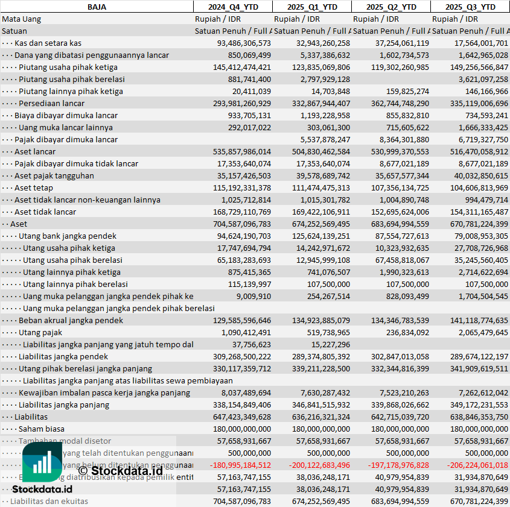Click the 2025_Q3_YTD column header

point(470,7)
